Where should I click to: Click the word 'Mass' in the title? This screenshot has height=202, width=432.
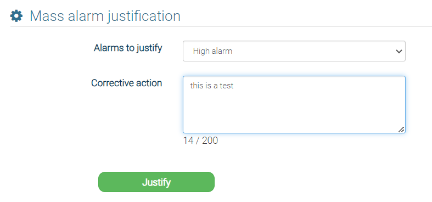tap(47, 16)
